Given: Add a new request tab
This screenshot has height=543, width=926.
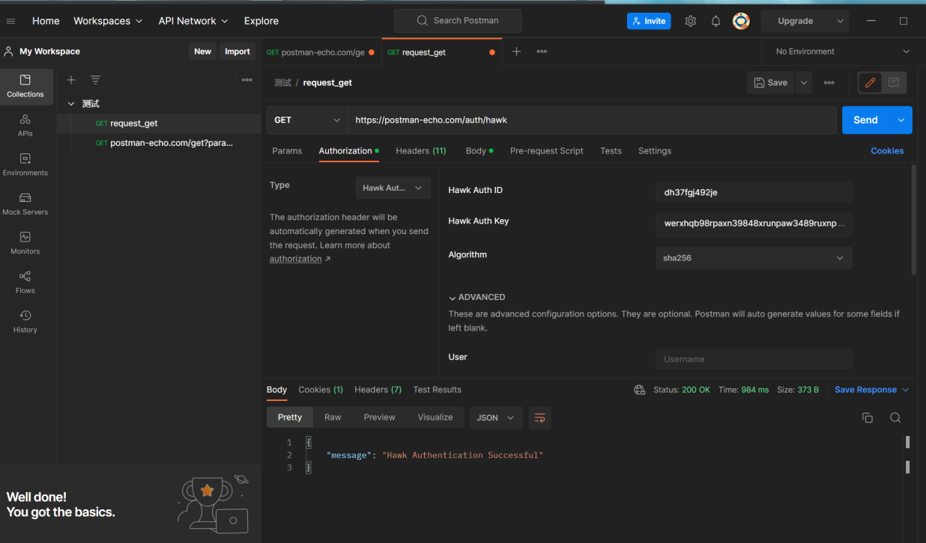Looking at the screenshot, I should coord(516,52).
